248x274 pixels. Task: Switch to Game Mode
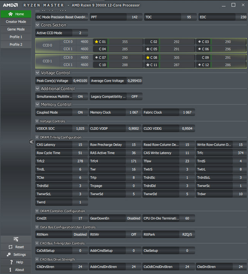[x=16, y=29]
